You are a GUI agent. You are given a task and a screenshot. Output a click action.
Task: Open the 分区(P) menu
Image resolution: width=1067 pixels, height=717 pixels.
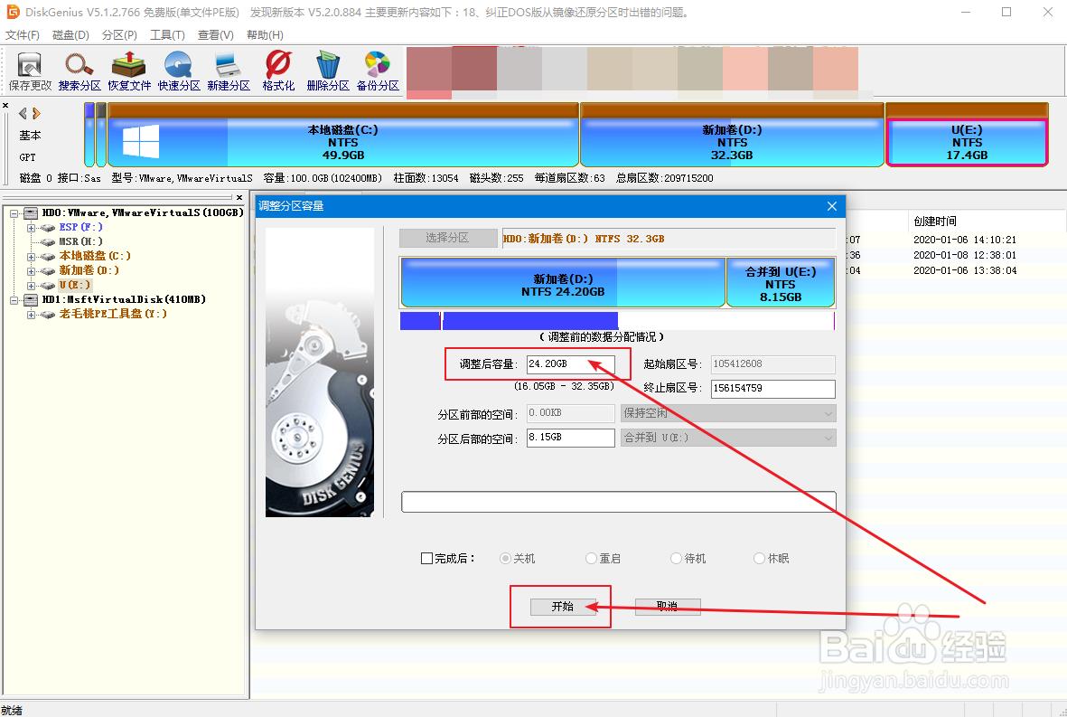[x=119, y=34]
